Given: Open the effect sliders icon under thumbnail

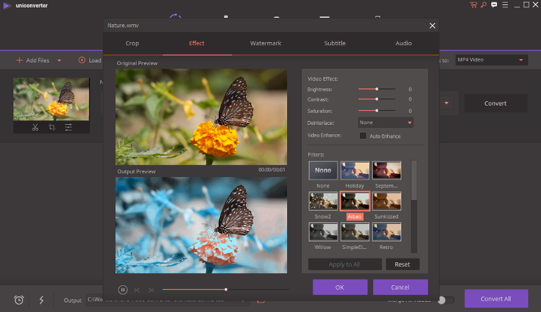Looking at the screenshot, I should (68, 127).
